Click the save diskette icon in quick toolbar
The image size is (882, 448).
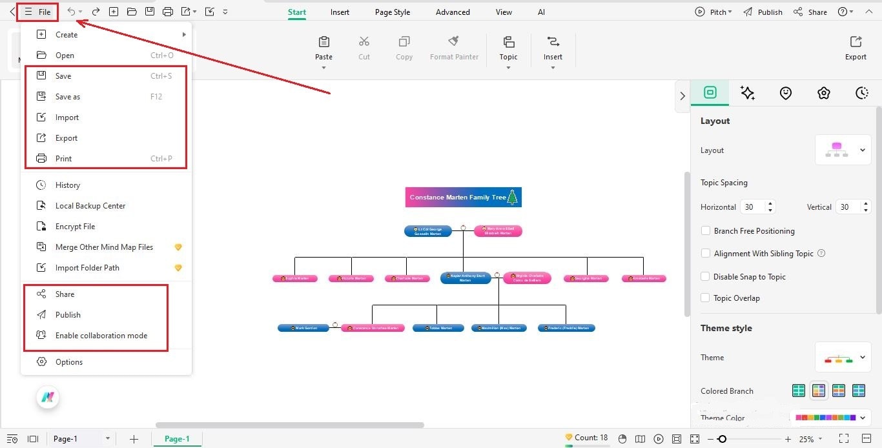coord(150,12)
